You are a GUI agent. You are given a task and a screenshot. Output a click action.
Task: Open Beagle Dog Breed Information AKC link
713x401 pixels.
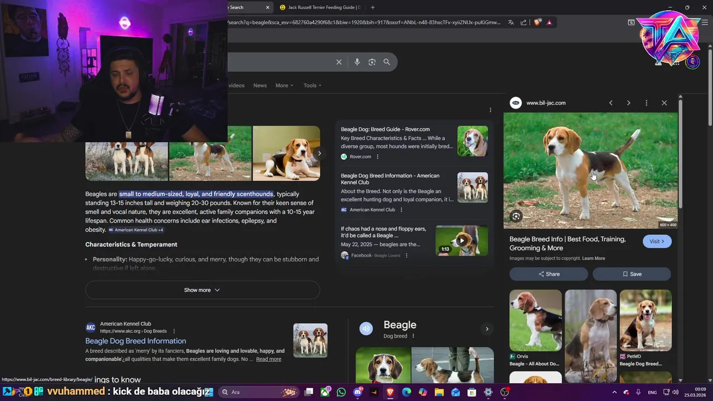[x=135, y=341]
